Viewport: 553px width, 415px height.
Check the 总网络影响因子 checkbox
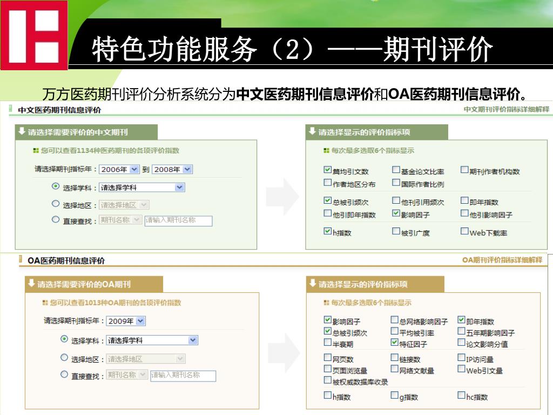pyautogui.click(x=394, y=320)
